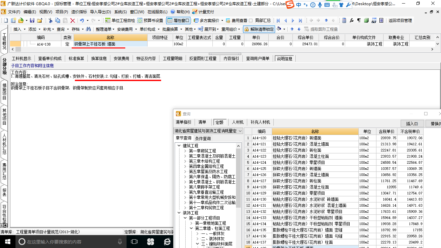
Task: Click the 插入(I) button in query window
Action: [412, 124]
